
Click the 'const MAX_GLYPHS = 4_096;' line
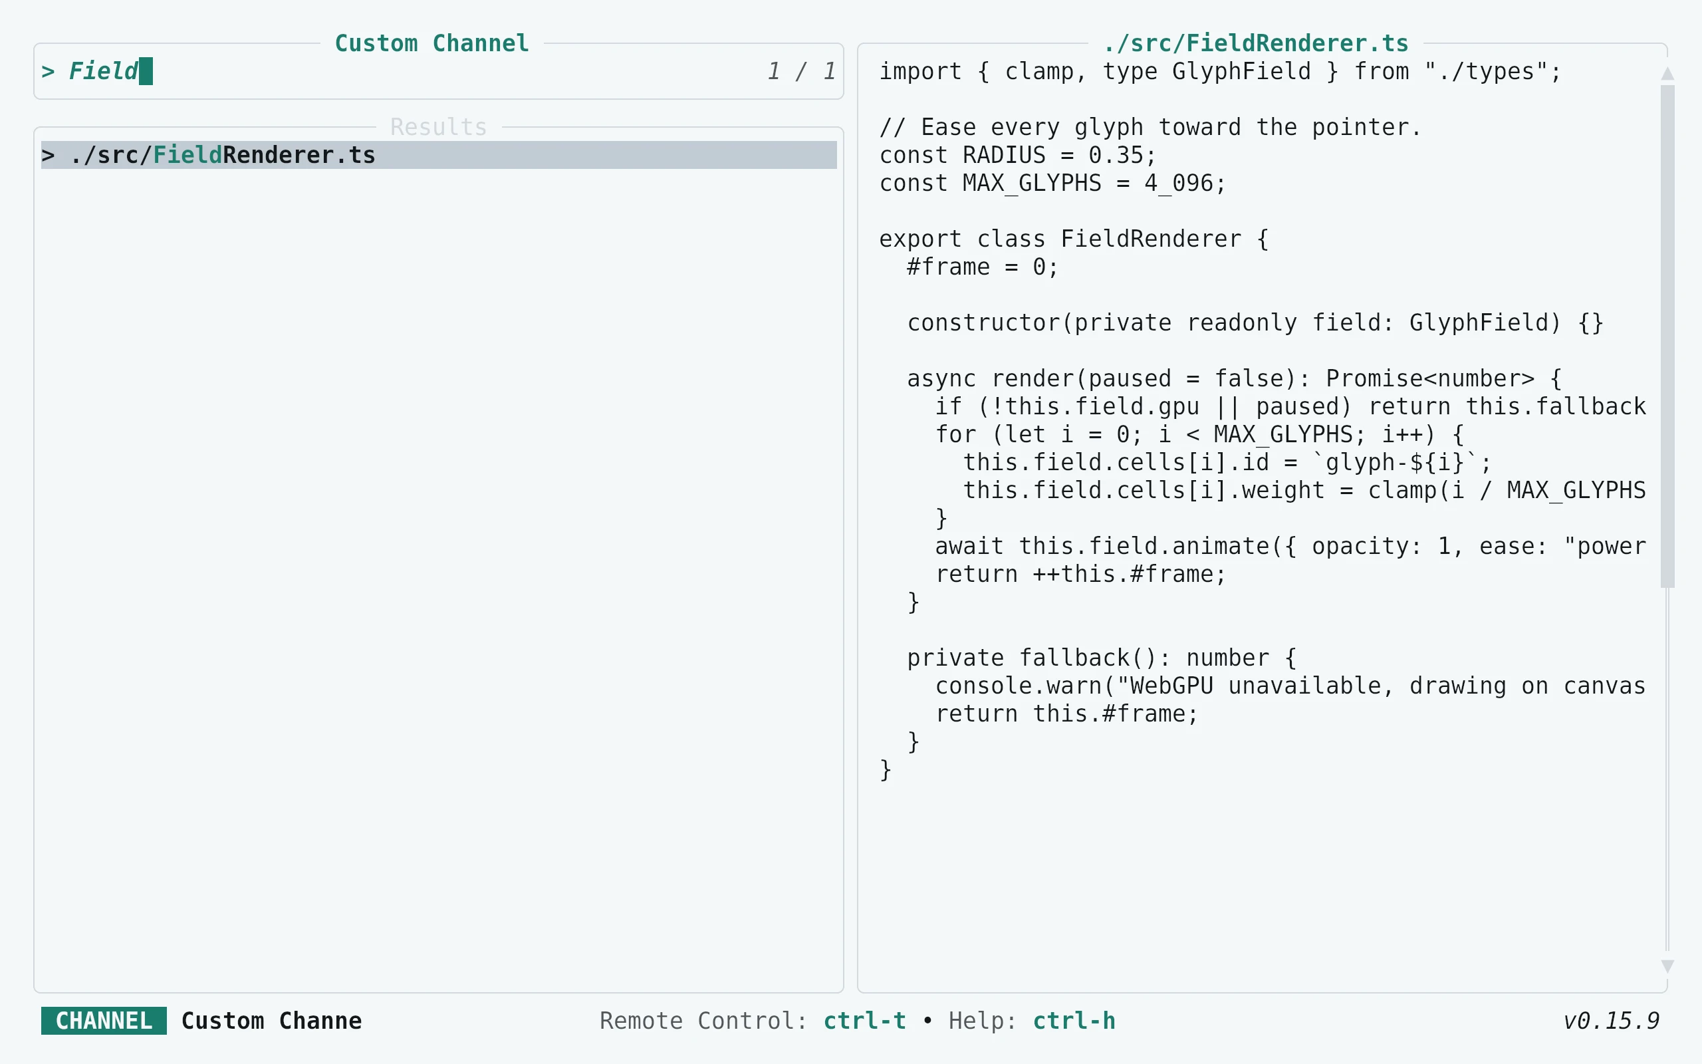coord(1053,183)
